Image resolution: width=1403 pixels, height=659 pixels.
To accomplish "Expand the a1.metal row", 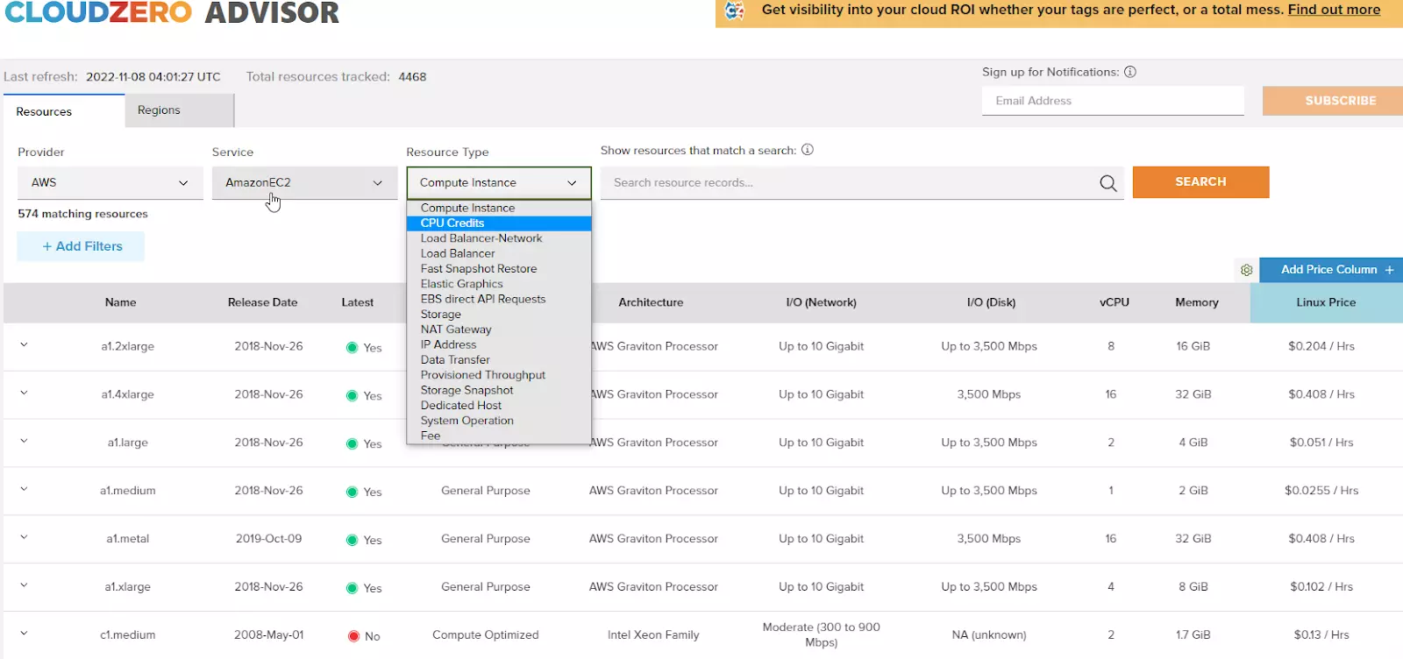I will [x=24, y=538].
